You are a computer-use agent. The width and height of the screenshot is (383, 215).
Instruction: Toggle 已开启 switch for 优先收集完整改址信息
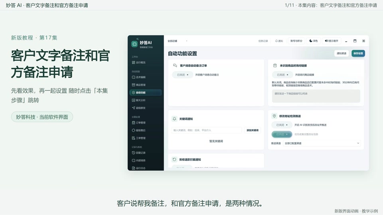[x=282, y=134]
